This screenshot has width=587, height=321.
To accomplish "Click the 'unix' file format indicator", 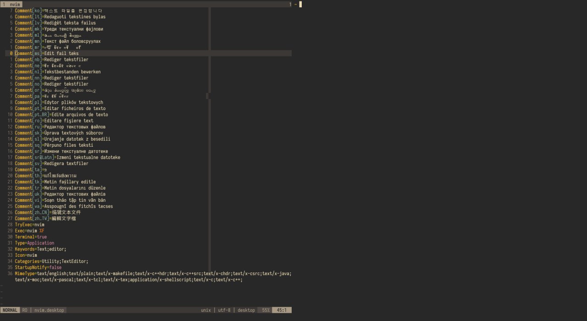I will [x=206, y=310].
